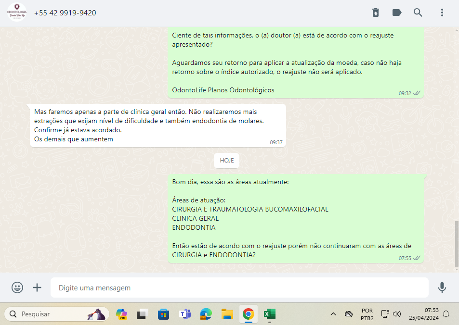Open volume control tray icon
This screenshot has height=325, width=459.
pyautogui.click(x=397, y=314)
